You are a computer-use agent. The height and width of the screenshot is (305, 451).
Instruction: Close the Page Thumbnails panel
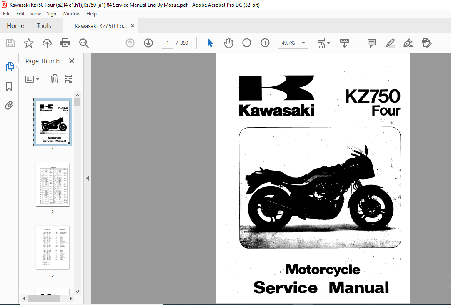click(72, 61)
